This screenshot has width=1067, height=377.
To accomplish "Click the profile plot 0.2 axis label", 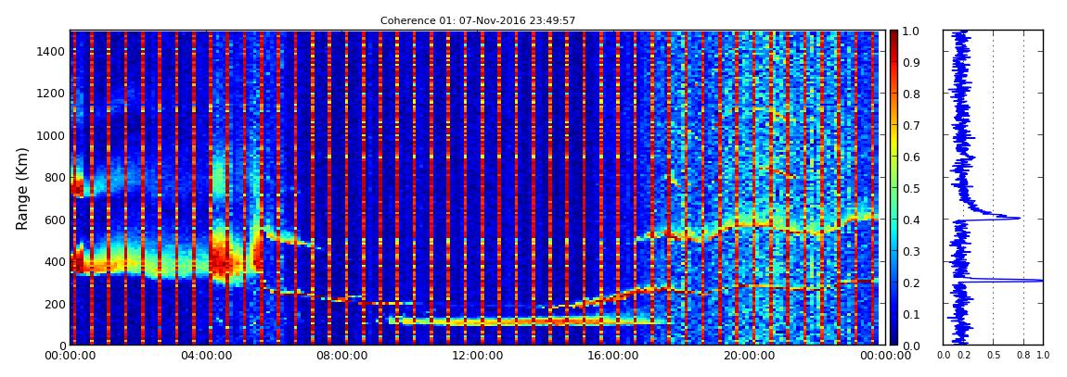I will coord(964,356).
